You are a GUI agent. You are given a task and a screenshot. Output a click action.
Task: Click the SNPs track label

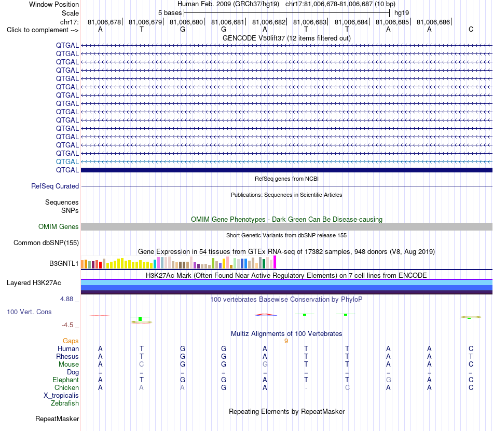click(x=70, y=210)
